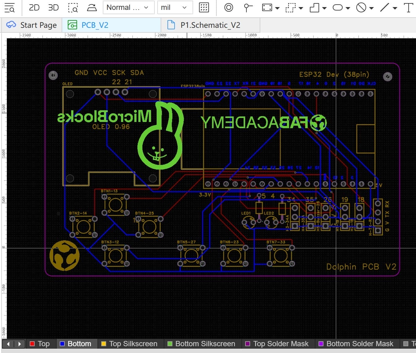Click the green Bottom Silkscreen swatch

click(170, 344)
